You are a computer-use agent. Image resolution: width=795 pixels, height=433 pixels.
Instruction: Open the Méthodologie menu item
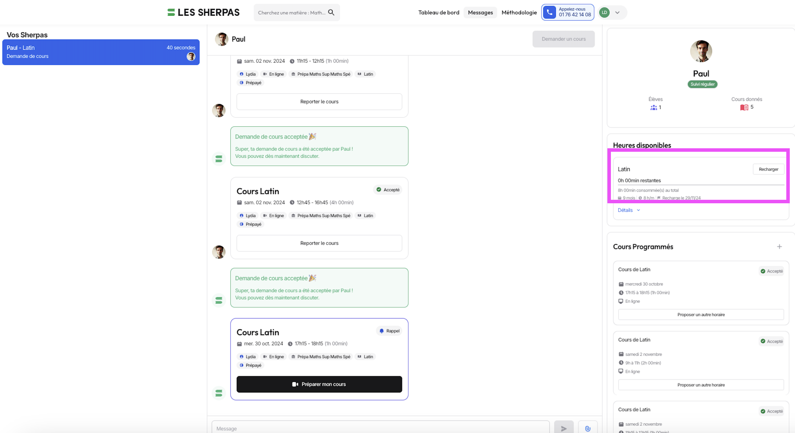(519, 12)
